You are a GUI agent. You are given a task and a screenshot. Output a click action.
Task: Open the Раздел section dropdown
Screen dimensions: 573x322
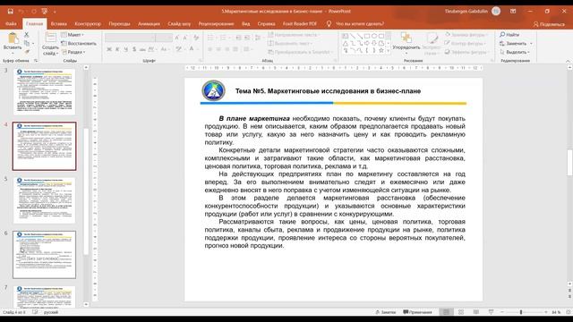point(73,52)
